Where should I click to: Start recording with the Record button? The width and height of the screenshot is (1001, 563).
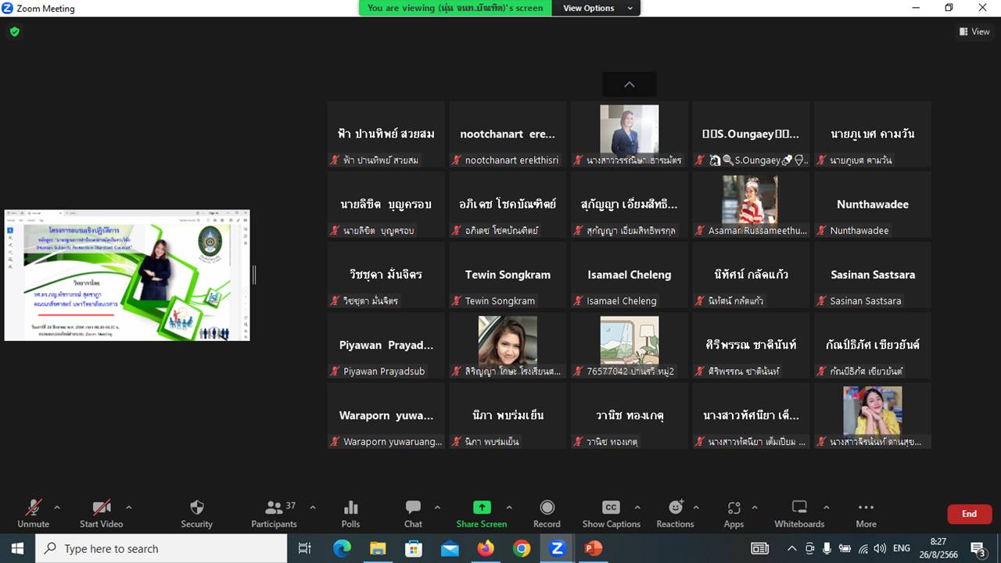(x=547, y=513)
